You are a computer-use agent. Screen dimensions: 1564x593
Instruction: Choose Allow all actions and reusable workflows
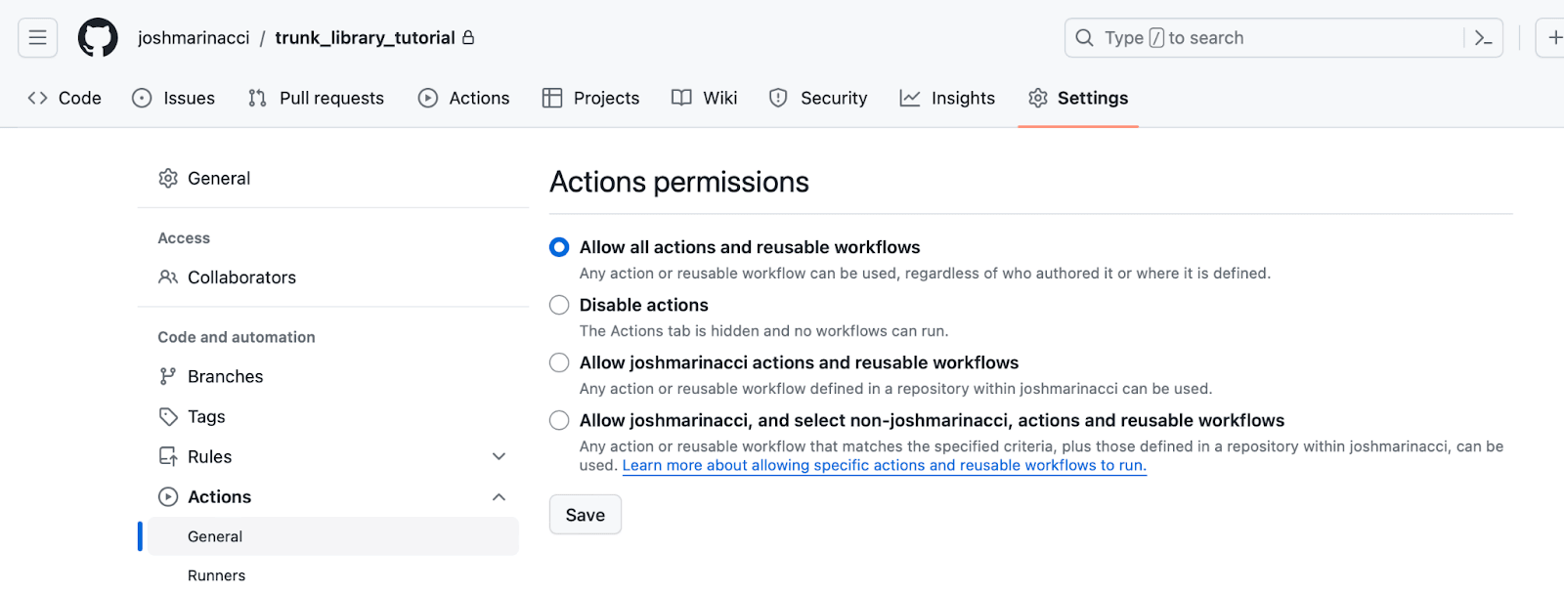click(559, 247)
